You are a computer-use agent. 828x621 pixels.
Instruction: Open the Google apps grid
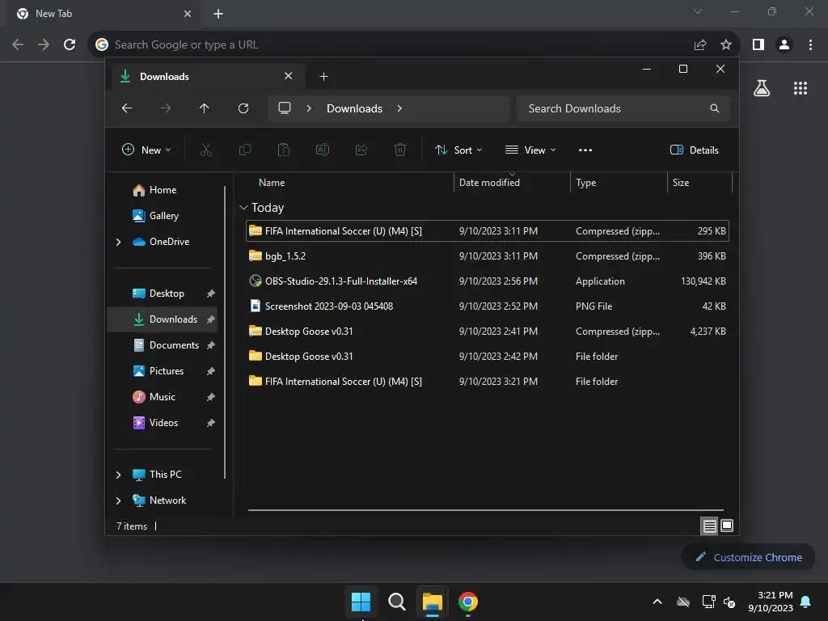[801, 88]
